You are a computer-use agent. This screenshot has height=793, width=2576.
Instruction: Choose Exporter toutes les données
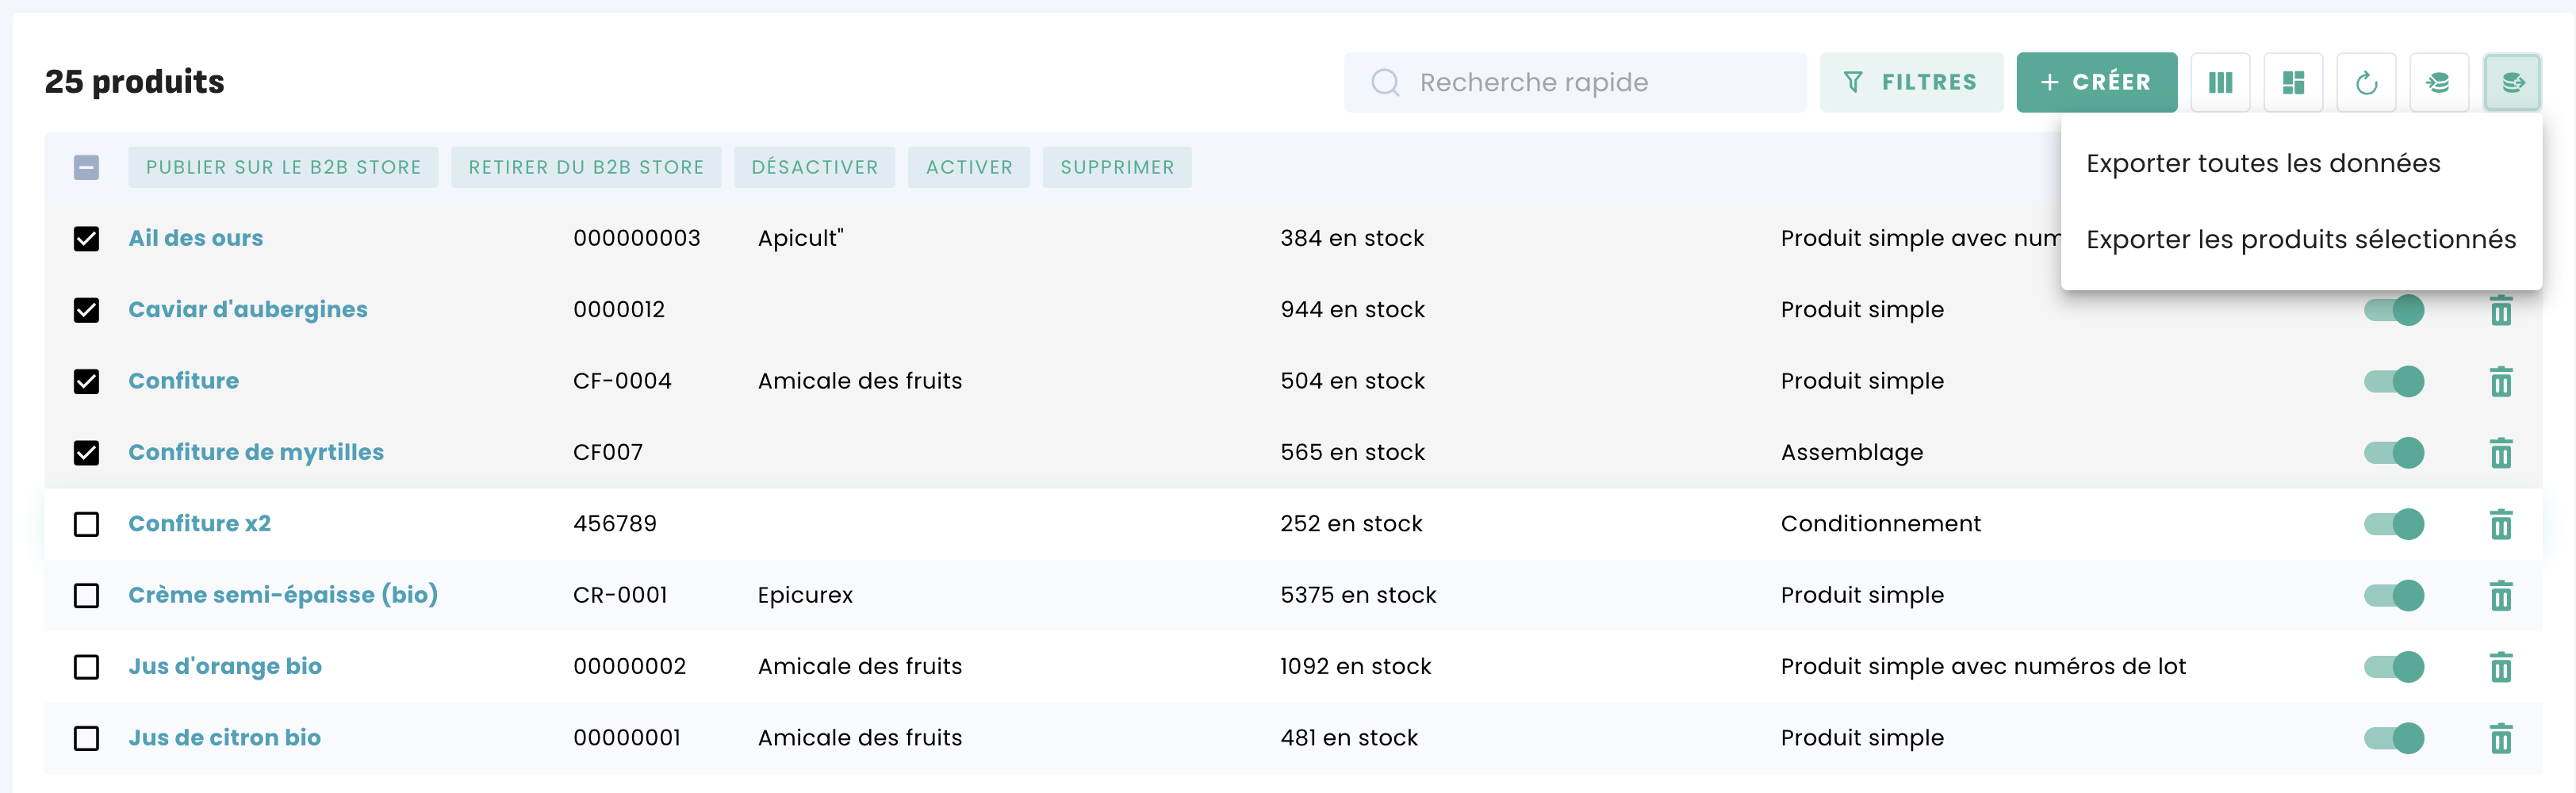[x=2262, y=163]
